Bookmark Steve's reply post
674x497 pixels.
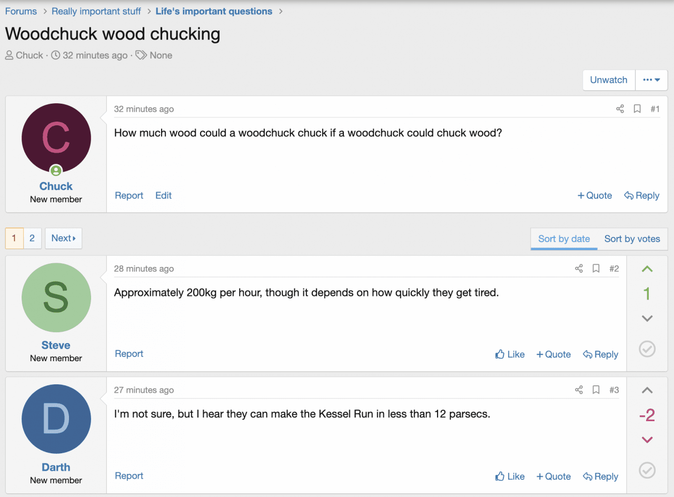pyautogui.click(x=596, y=269)
